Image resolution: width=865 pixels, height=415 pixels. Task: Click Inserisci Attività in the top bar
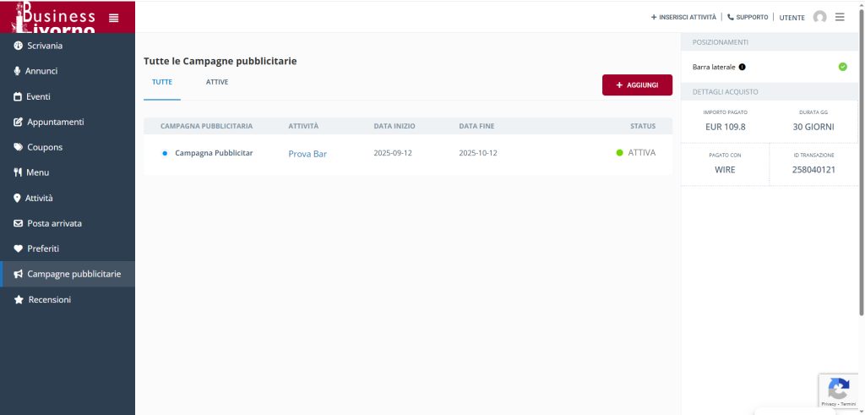point(683,17)
